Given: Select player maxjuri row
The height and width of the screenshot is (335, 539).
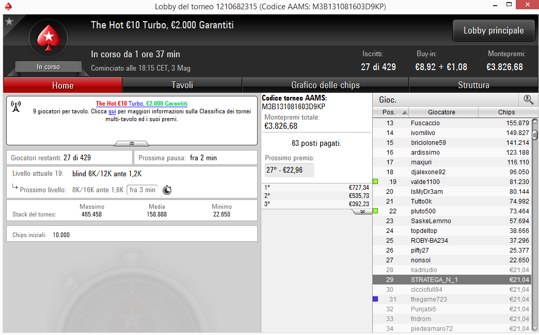Looking at the screenshot, I should pyautogui.click(x=452, y=162).
